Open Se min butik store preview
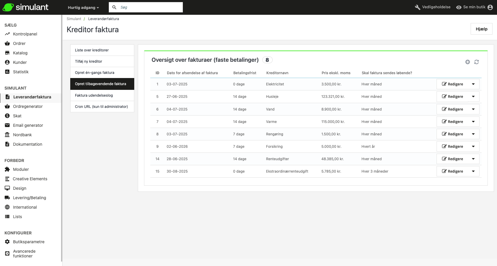The height and width of the screenshot is (266, 497). coord(471,7)
